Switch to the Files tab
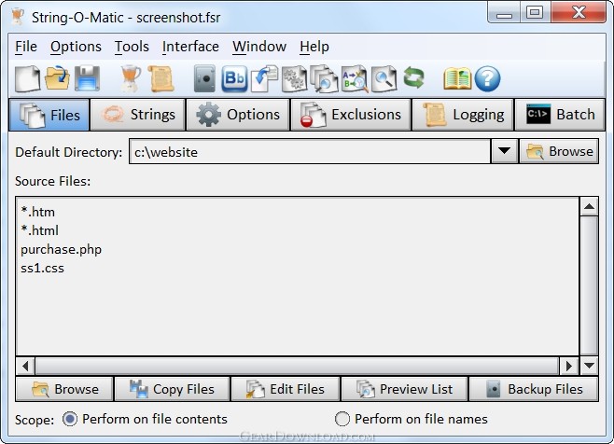Screen dimensions: 614x444 [x=49, y=115]
